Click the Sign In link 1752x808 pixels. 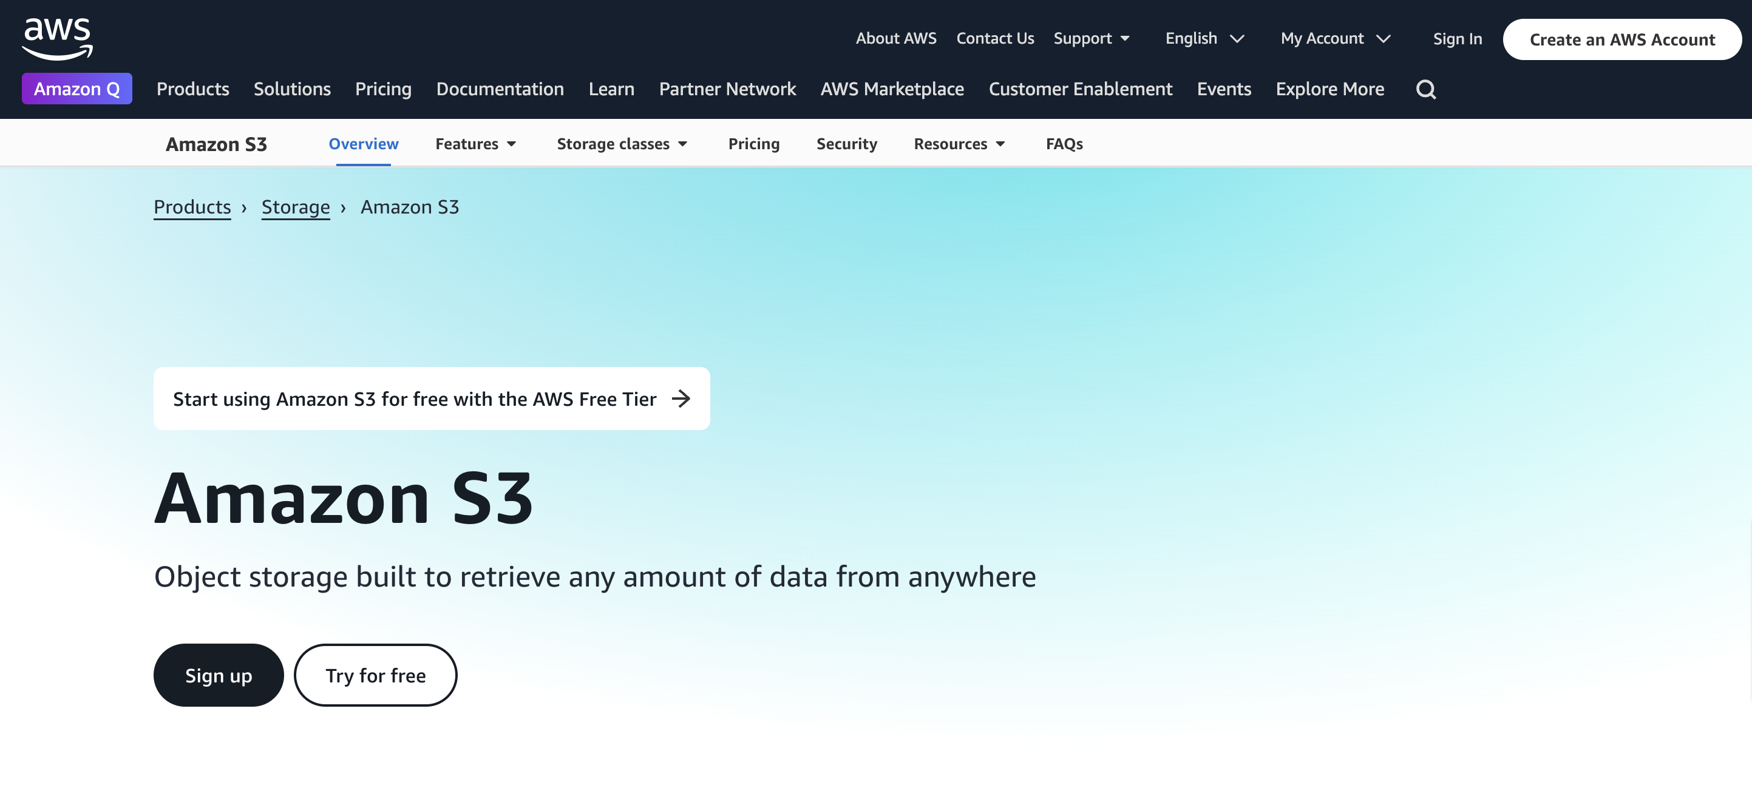click(x=1457, y=39)
